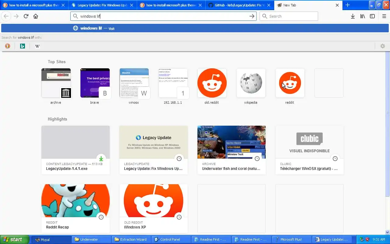Click the Highlights section heading
The image size is (390, 244).
pos(57,119)
